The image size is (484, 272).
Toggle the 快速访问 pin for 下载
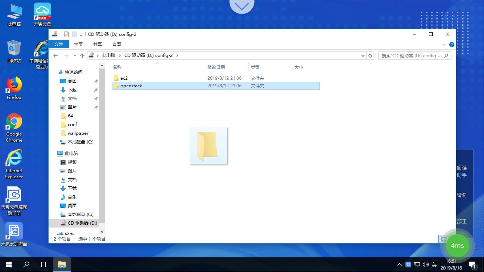point(96,90)
